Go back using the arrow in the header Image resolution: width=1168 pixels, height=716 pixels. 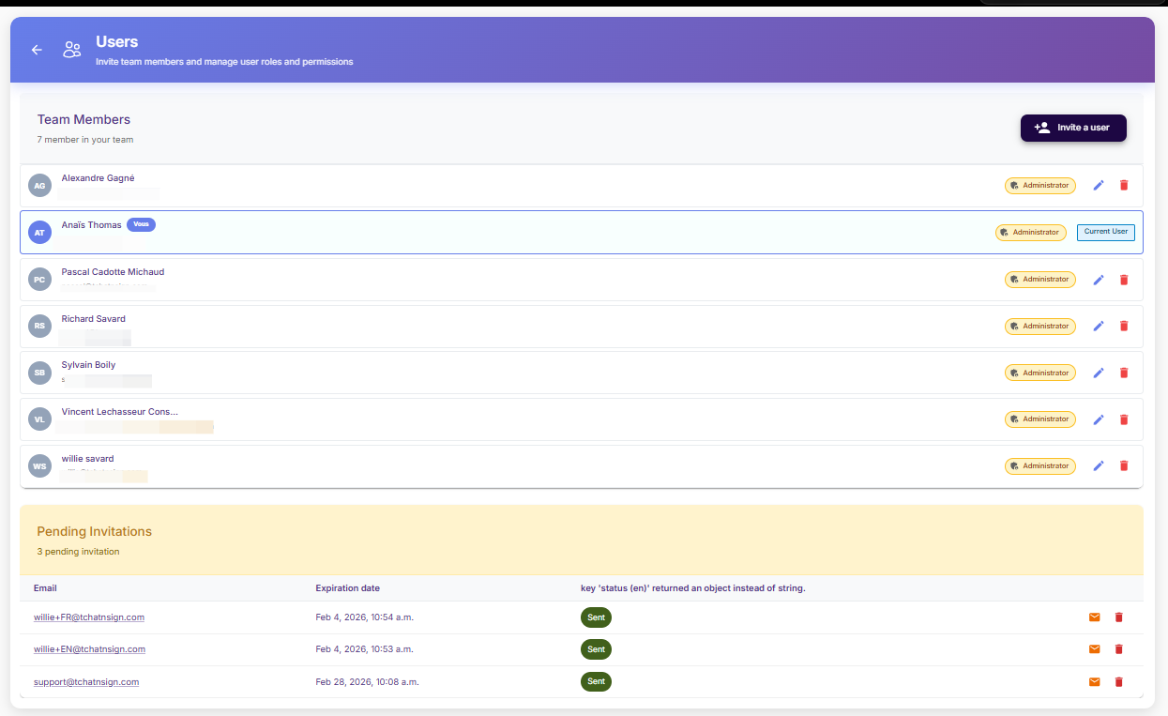point(37,50)
